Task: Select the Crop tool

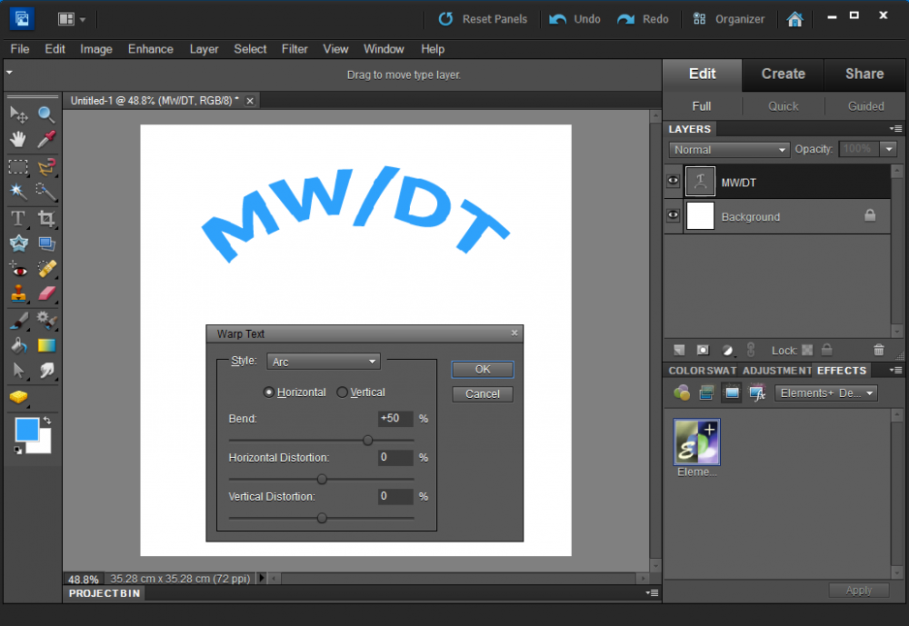Action: pyautogui.click(x=46, y=218)
